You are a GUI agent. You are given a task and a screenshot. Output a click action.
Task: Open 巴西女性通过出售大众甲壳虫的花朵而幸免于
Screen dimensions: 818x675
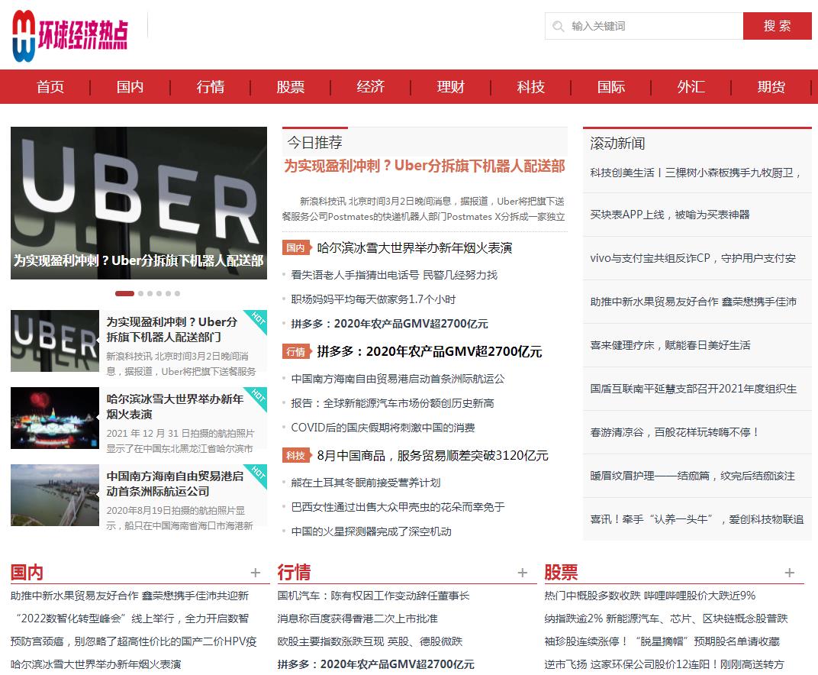tap(398, 507)
